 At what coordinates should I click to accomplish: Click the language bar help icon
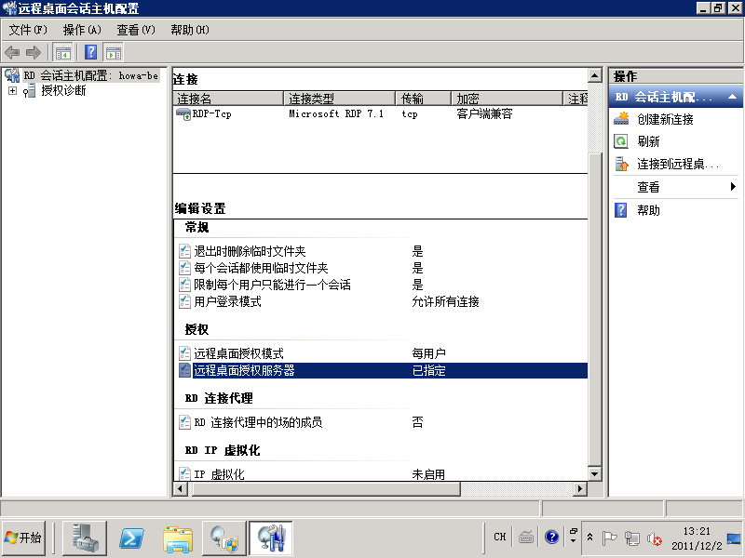coord(551,538)
